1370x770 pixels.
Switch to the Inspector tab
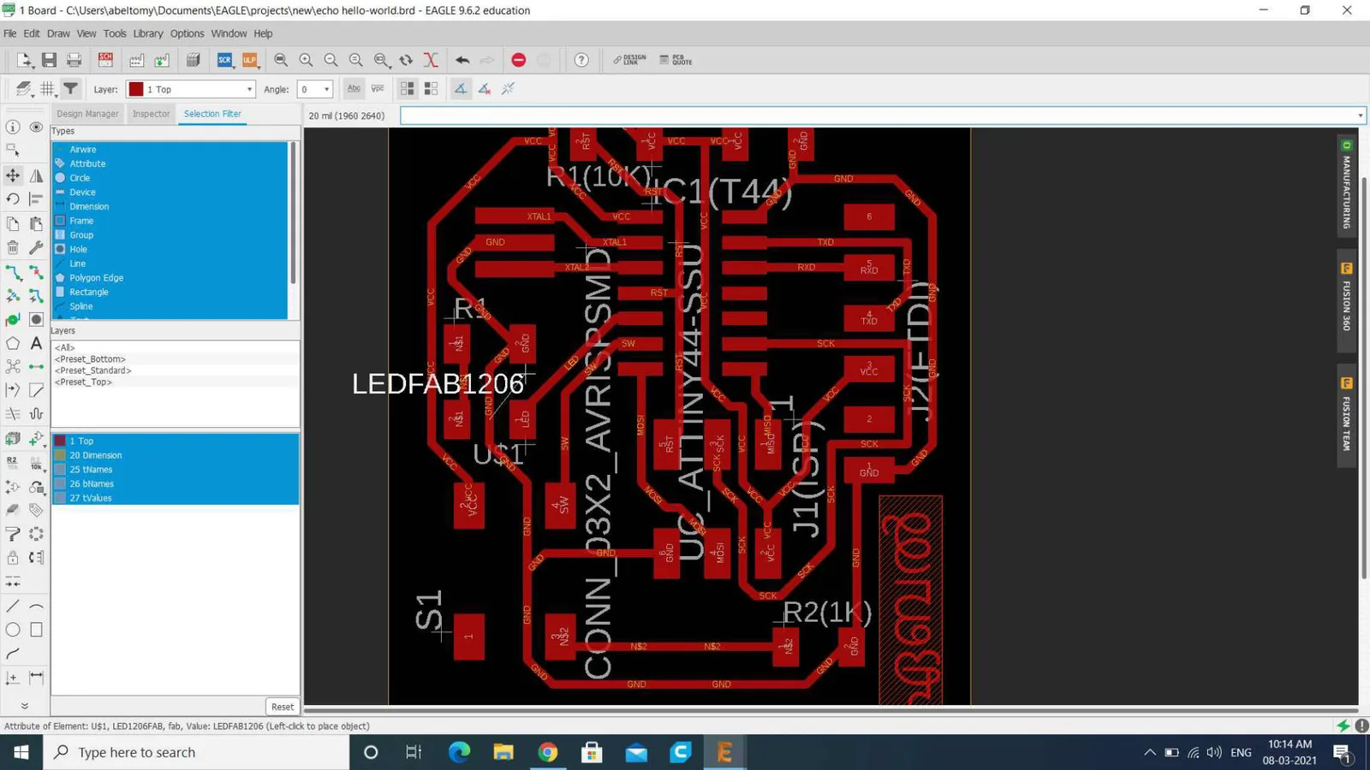152,114
